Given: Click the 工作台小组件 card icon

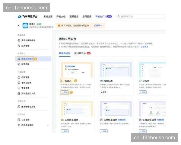Looking at the screenshot, I should coord(62,120).
